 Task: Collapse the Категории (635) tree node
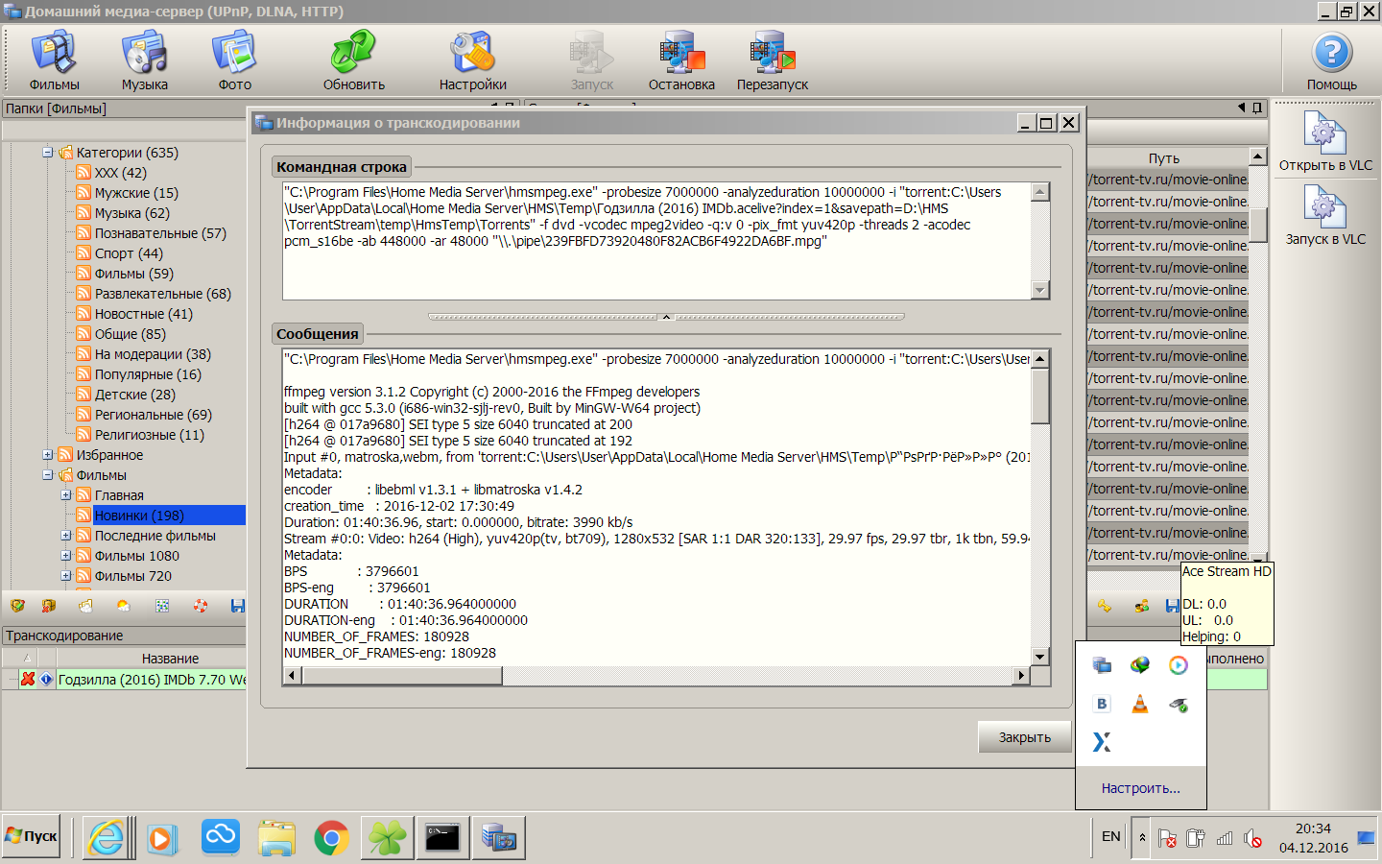[48, 153]
